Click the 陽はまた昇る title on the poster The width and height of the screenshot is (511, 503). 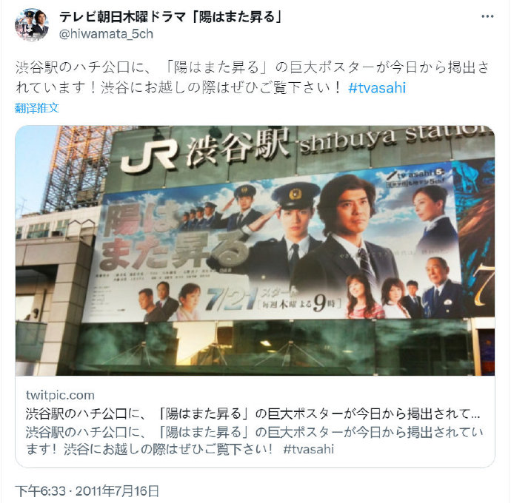[x=171, y=240]
